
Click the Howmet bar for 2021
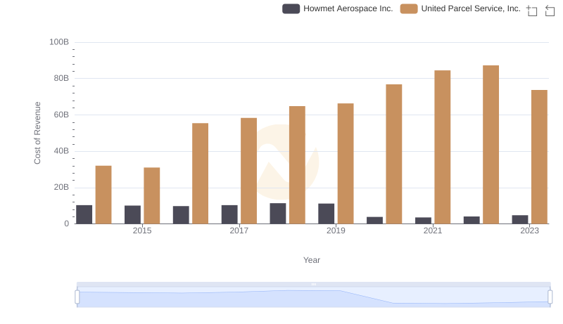[x=424, y=221]
